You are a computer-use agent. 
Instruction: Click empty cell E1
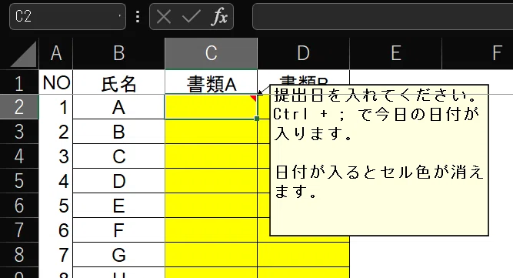pyautogui.click(x=396, y=77)
